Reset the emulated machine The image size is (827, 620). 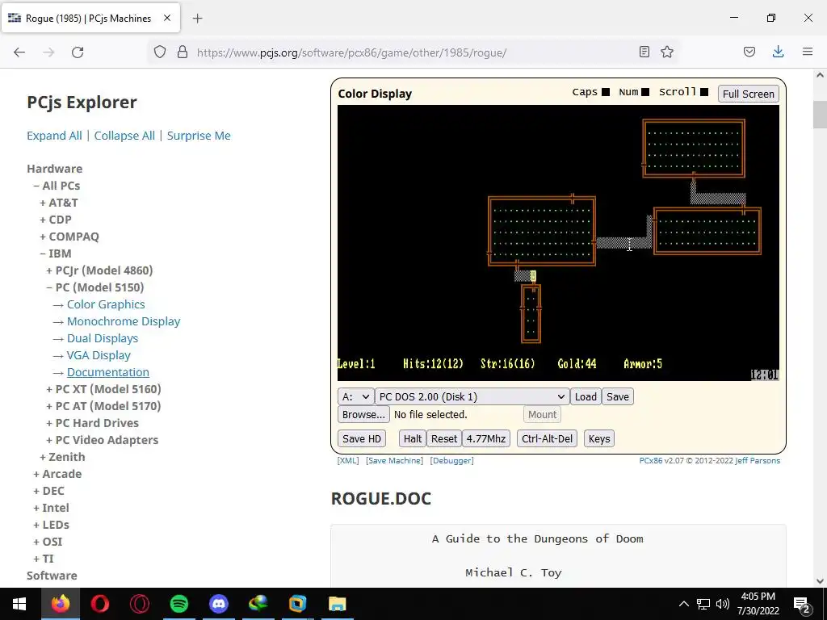[x=444, y=438]
